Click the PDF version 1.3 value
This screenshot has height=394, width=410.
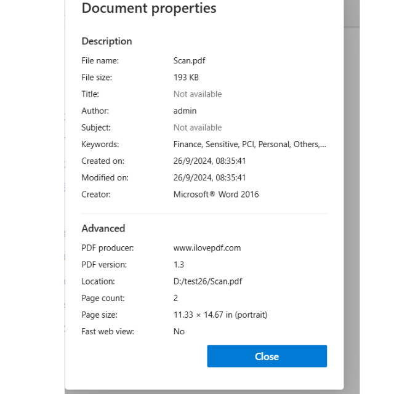[179, 265]
